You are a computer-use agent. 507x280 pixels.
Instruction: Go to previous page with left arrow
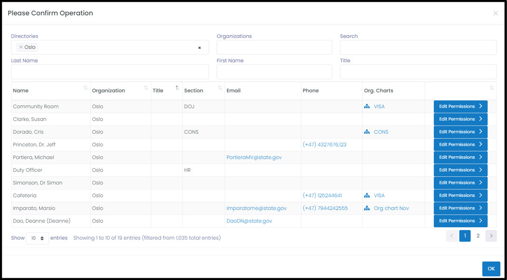click(452, 236)
